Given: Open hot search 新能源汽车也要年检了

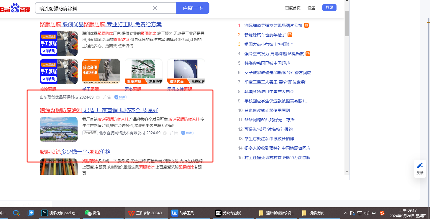Looking at the screenshot, I should [265, 35].
